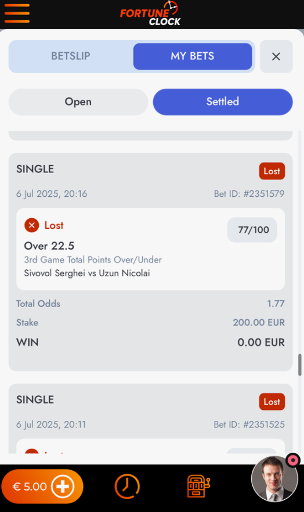Open the Sivovol Serghei vs Uzun Nicolai match
This screenshot has width=304, height=512.
point(87,273)
